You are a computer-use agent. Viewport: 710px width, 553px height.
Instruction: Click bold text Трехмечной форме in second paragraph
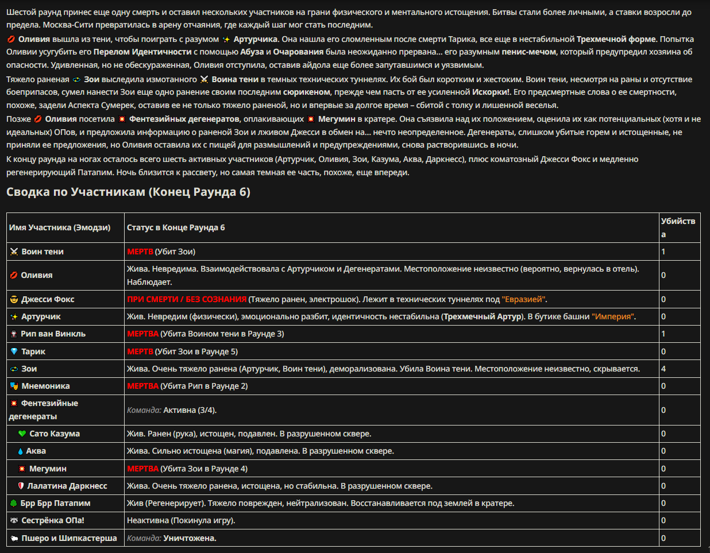click(616, 39)
